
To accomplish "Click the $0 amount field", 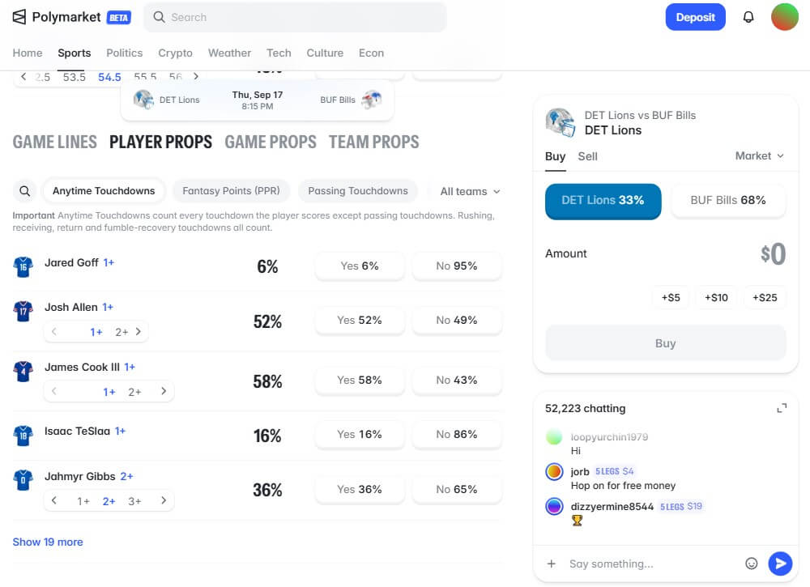I will (x=773, y=254).
